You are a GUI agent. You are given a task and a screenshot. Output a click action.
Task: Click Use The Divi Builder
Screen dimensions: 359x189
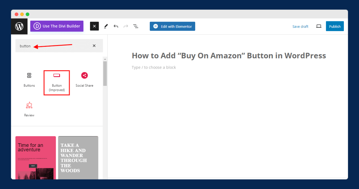(x=57, y=26)
